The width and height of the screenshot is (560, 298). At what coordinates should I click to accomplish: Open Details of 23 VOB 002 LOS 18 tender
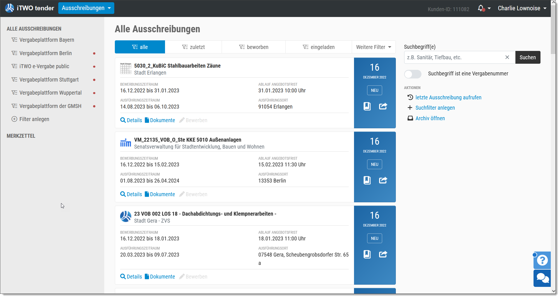point(131,277)
